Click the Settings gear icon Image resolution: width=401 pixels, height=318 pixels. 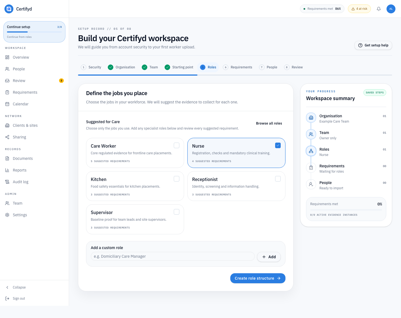tap(7, 215)
